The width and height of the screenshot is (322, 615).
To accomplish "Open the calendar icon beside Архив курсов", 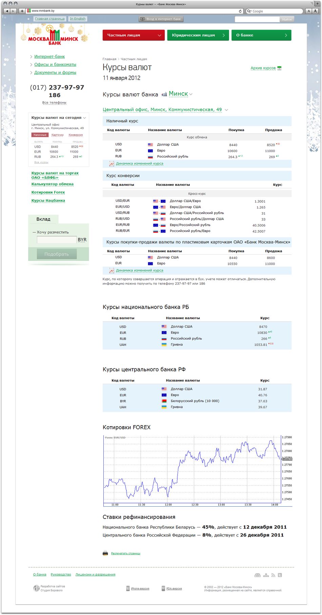I will coord(279,68).
